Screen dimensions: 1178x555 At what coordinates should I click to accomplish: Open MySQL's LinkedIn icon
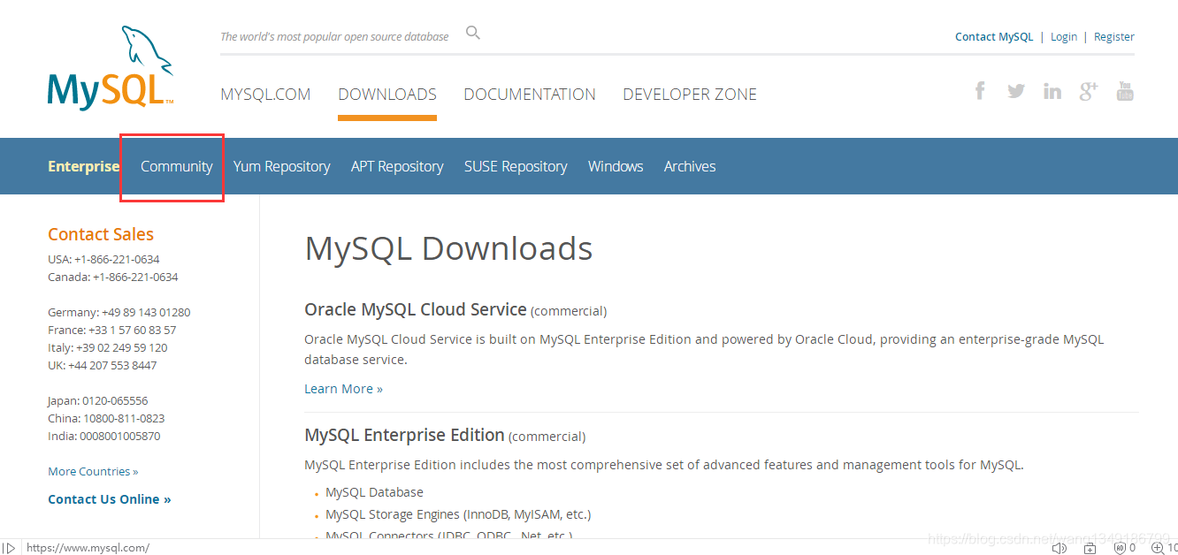coord(1052,91)
